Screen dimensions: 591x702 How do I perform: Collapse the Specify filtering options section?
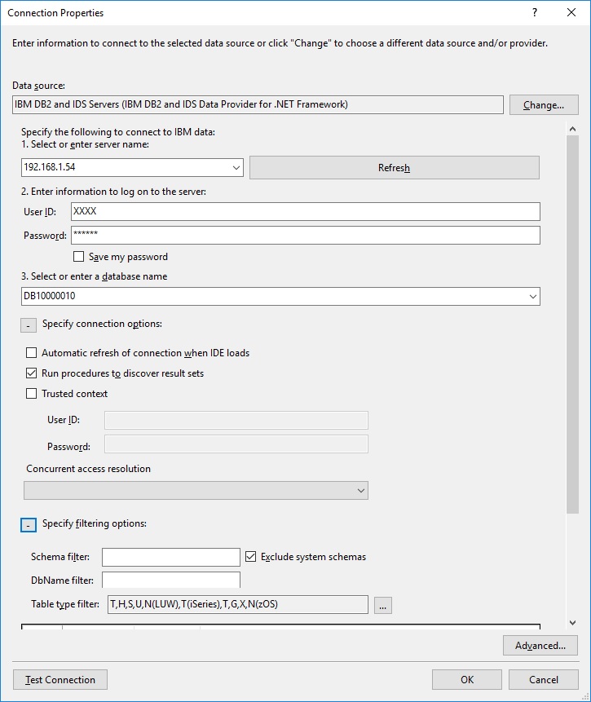click(x=29, y=525)
